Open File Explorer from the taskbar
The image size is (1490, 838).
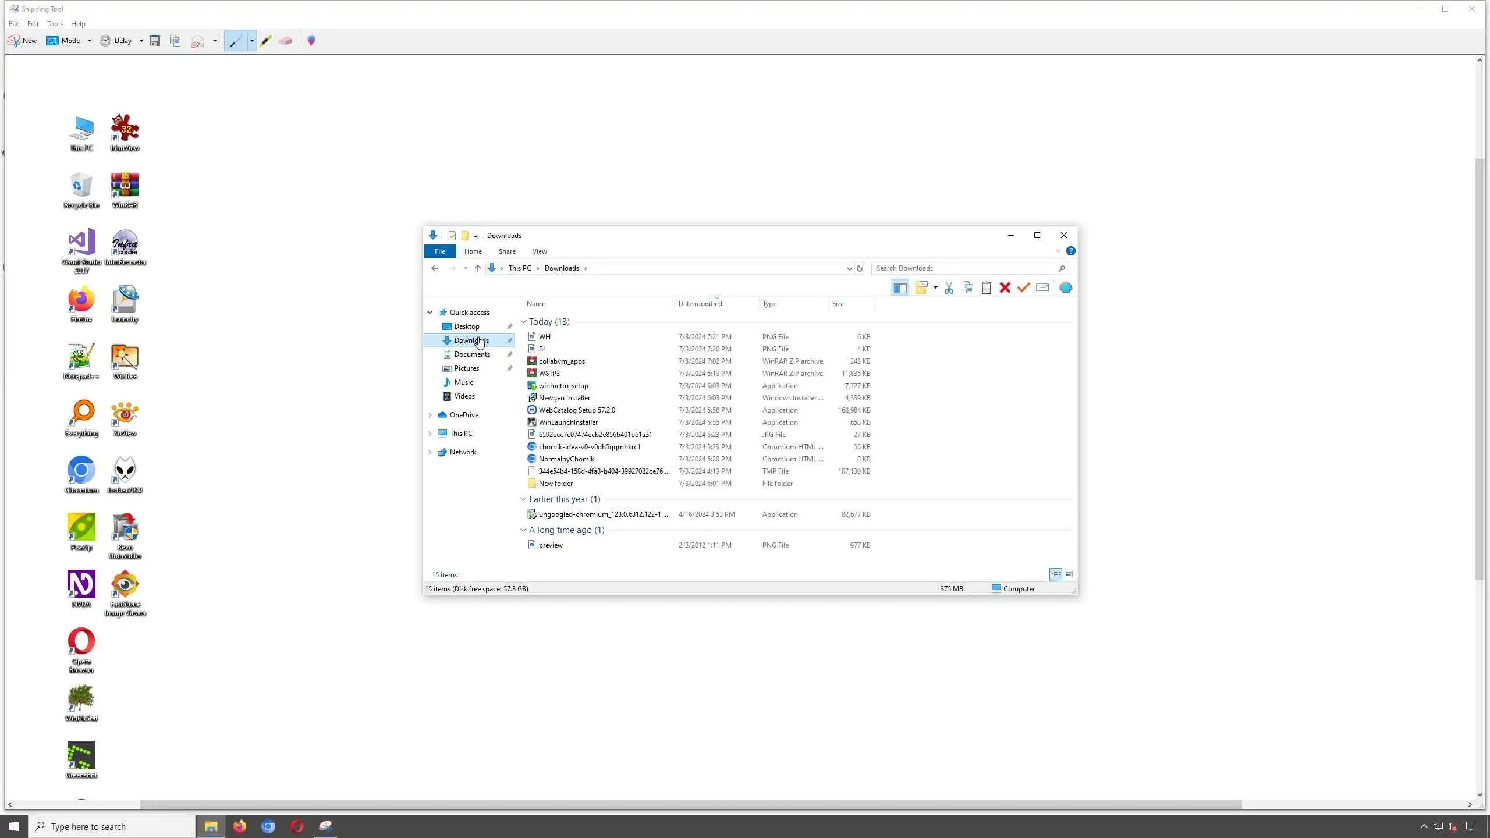click(x=211, y=826)
